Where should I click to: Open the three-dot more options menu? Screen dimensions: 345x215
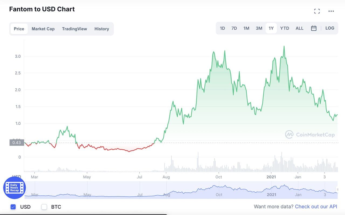click(331, 11)
